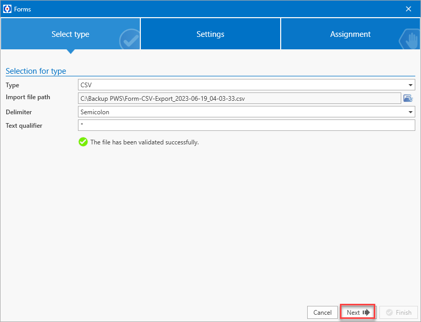
Task: Proceed with the Next button
Action: (x=358, y=312)
